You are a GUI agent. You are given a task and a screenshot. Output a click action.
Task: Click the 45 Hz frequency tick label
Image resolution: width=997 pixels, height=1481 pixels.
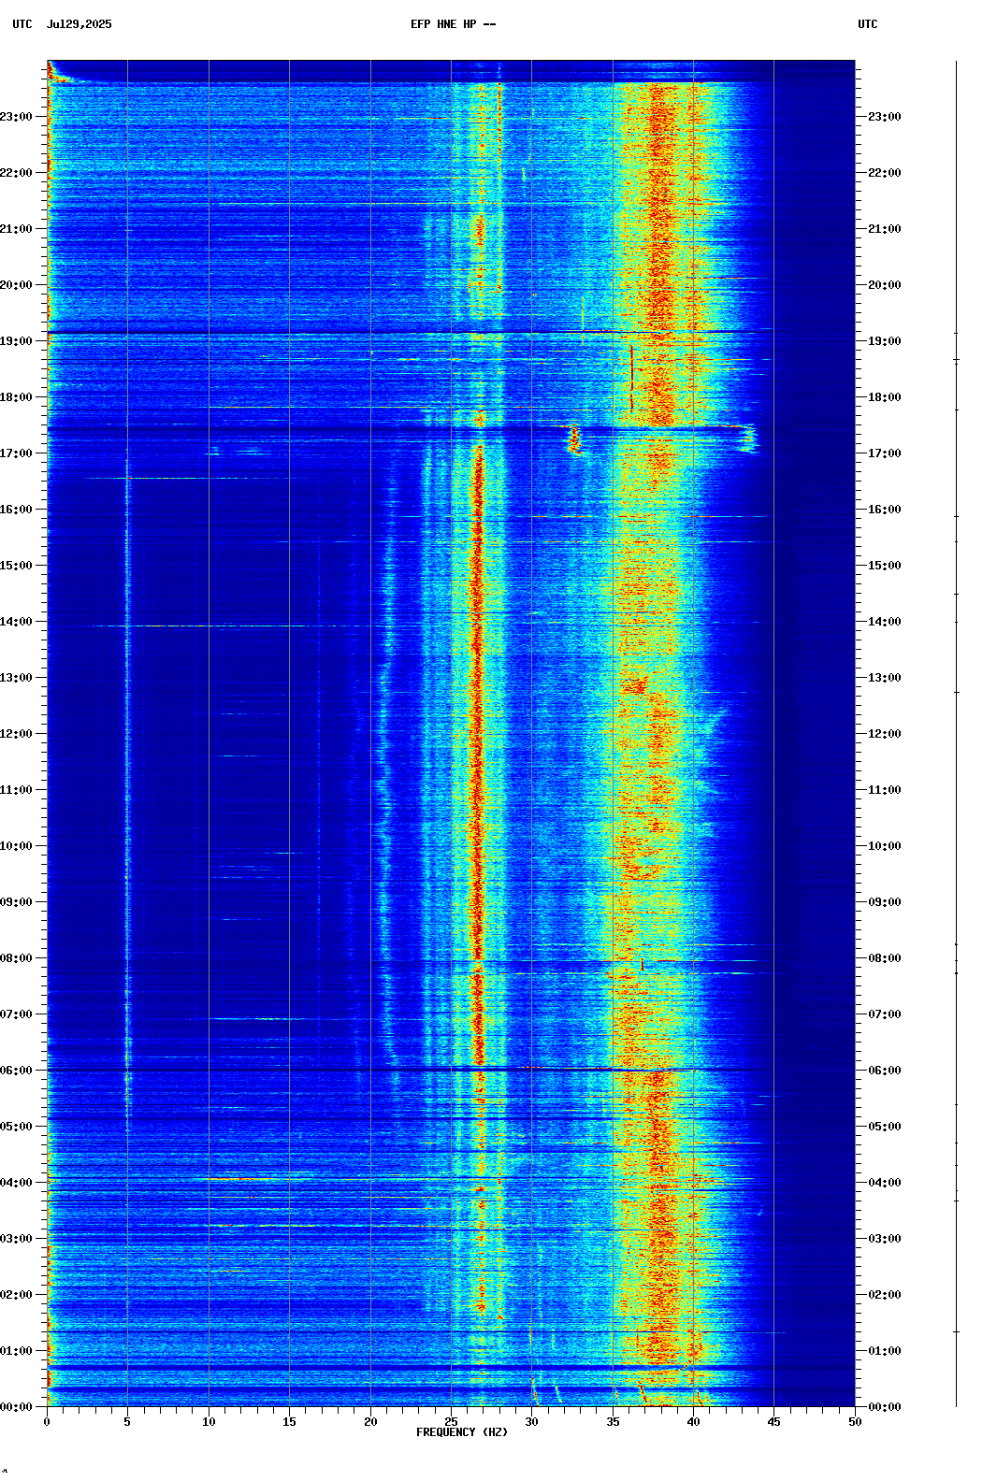pyautogui.click(x=774, y=1422)
